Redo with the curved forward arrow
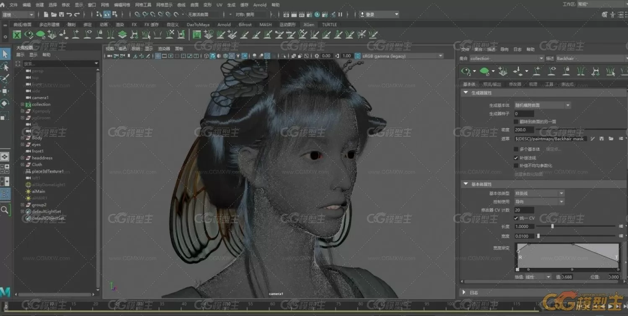This screenshot has height=316, width=628. click(77, 14)
